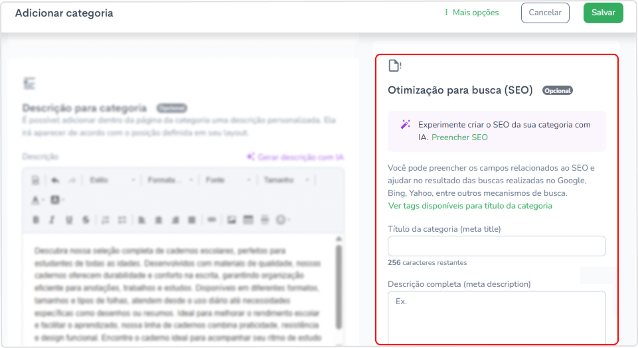Screen dimensions: 638x348
Task: Click the Otimização para busca (SEO) heading
Action: [460, 90]
